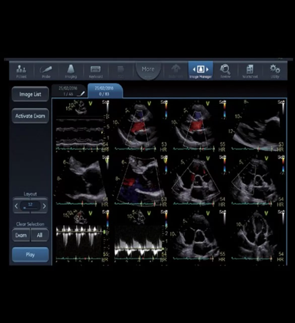Click the Image List button
This screenshot has height=323, width=295.
[30, 94]
